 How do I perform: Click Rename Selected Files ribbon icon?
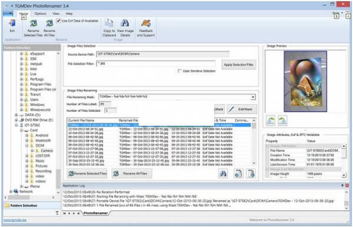pyautogui.click(x=34, y=24)
